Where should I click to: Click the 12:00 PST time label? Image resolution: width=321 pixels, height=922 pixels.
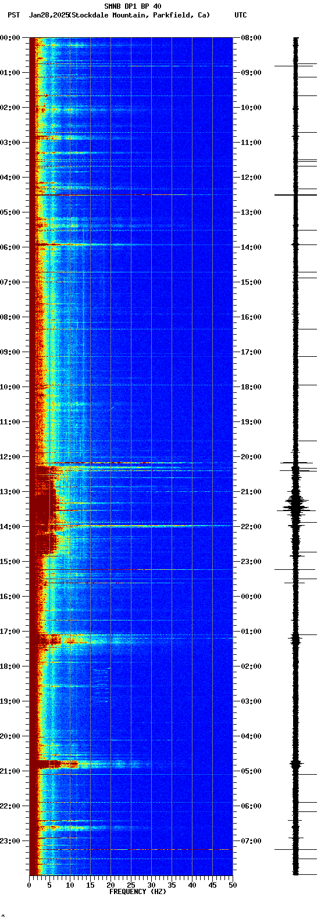[x=10, y=457]
